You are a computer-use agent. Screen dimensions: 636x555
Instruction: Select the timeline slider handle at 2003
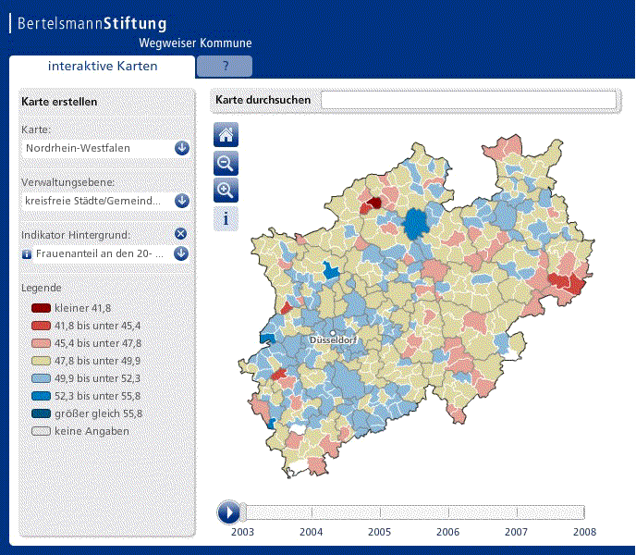[x=243, y=512]
